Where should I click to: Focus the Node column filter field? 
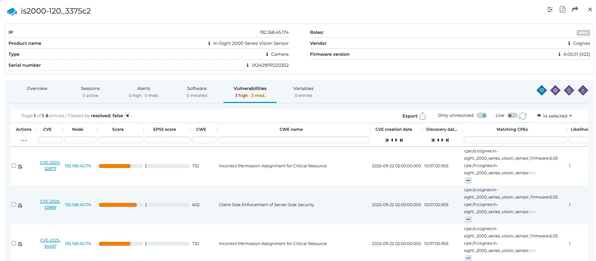click(x=81, y=140)
